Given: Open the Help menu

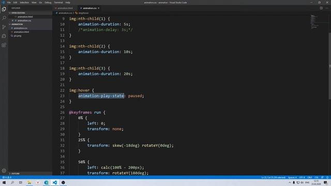Looking at the screenshot, I should [x=68, y=3].
